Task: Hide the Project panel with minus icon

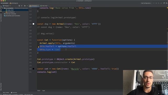Action: point(27,6)
